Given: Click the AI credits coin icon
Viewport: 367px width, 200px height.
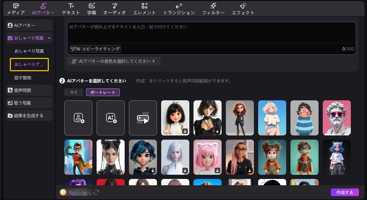Looking at the screenshot, I should 63,192.
